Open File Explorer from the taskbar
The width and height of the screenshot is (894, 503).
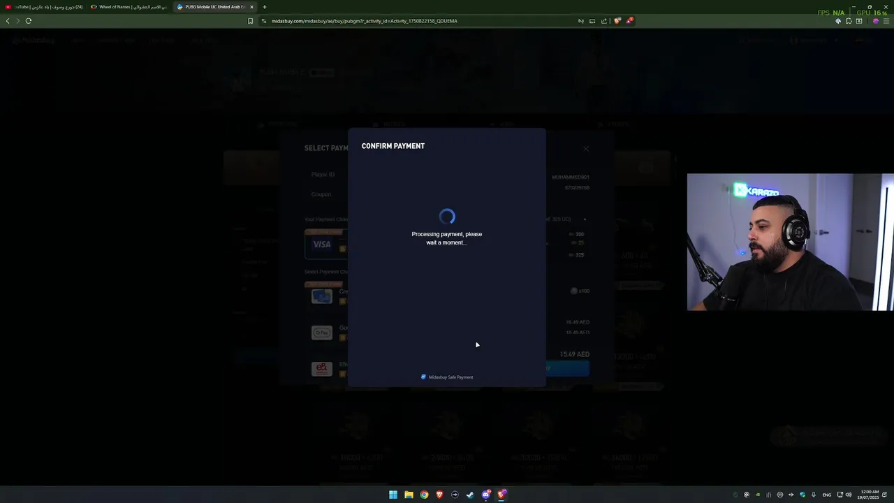point(409,495)
